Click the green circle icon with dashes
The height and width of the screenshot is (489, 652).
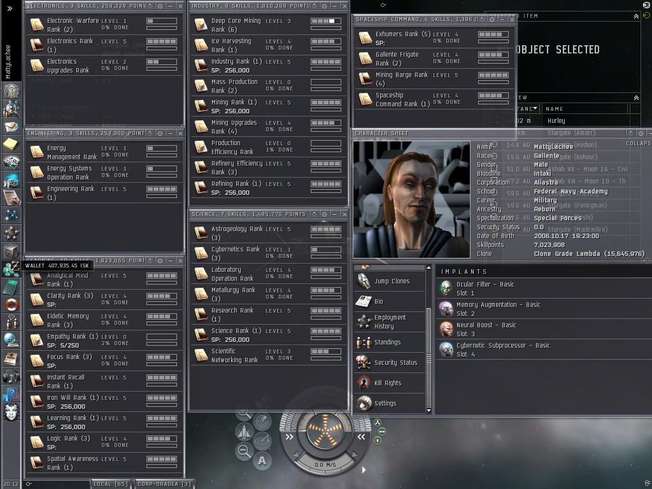pos(382,432)
